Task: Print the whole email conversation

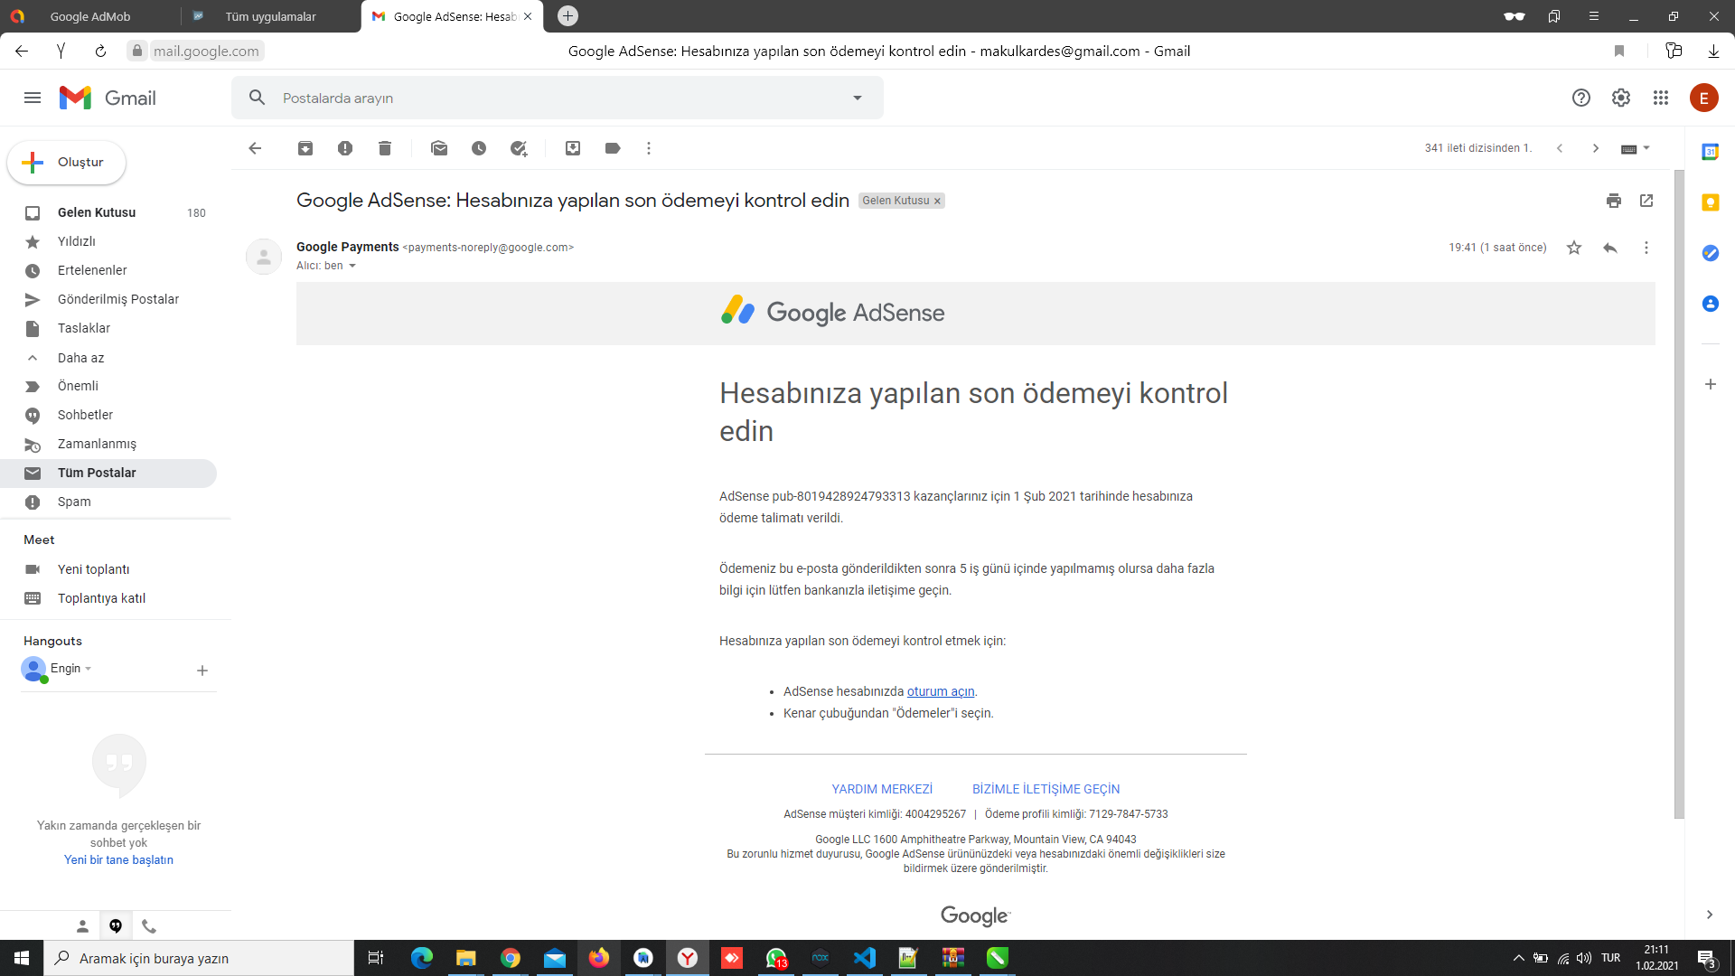Action: [1614, 201]
